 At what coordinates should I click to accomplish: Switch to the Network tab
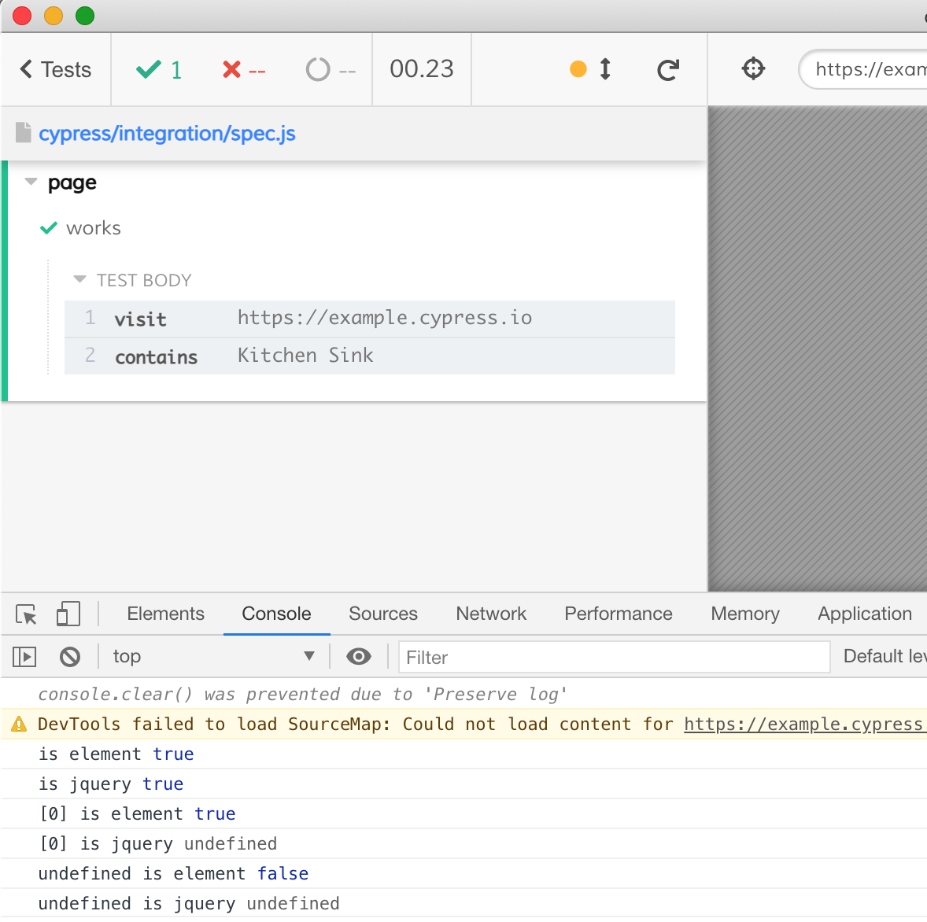click(x=490, y=614)
